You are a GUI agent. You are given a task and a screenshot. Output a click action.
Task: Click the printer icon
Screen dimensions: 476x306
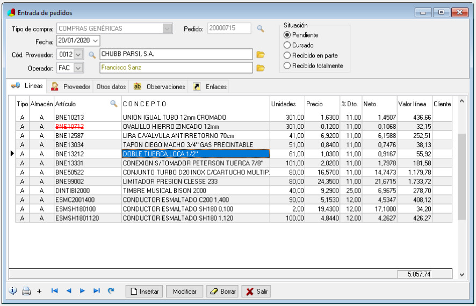click(x=26, y=291)
